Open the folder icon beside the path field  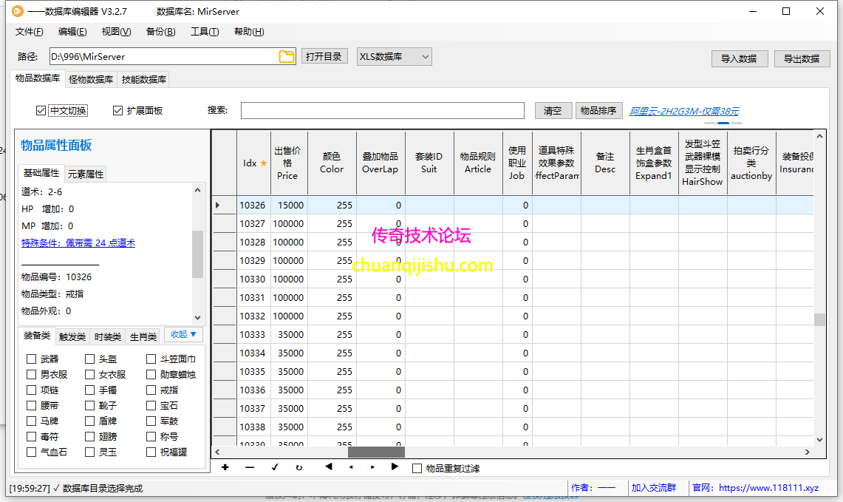coord(287,56)
